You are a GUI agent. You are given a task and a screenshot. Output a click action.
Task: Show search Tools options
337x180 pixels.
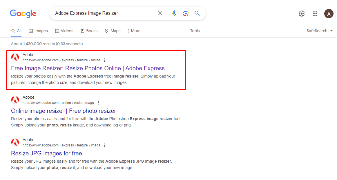tap(195, 31)
